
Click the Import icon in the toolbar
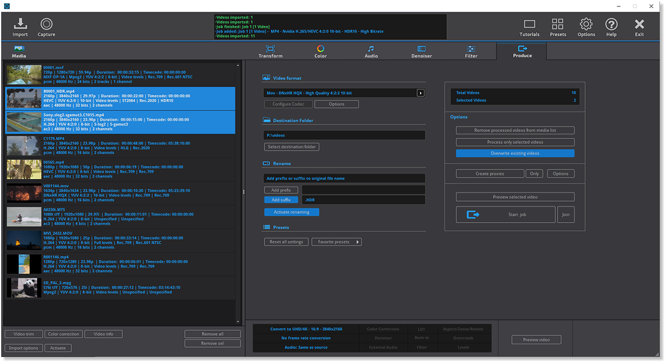pos(20,27)
